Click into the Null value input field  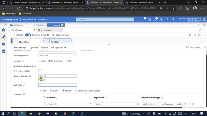[58, 85]
